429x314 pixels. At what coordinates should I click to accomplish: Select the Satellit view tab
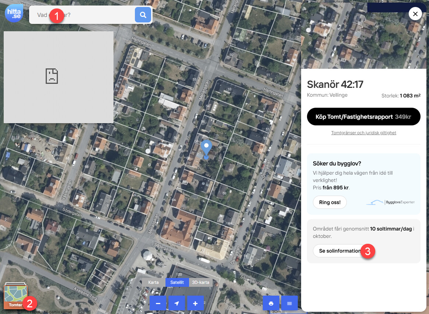coord(177,282)
